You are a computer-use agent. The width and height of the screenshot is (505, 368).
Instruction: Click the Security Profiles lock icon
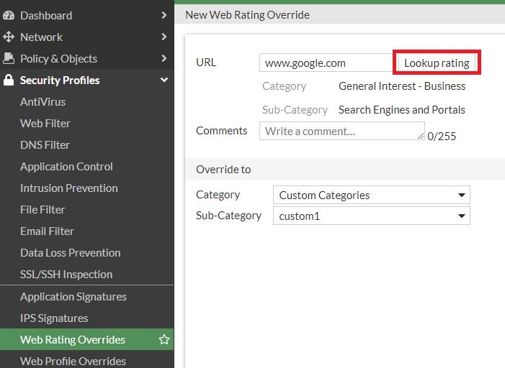(9, 80)
